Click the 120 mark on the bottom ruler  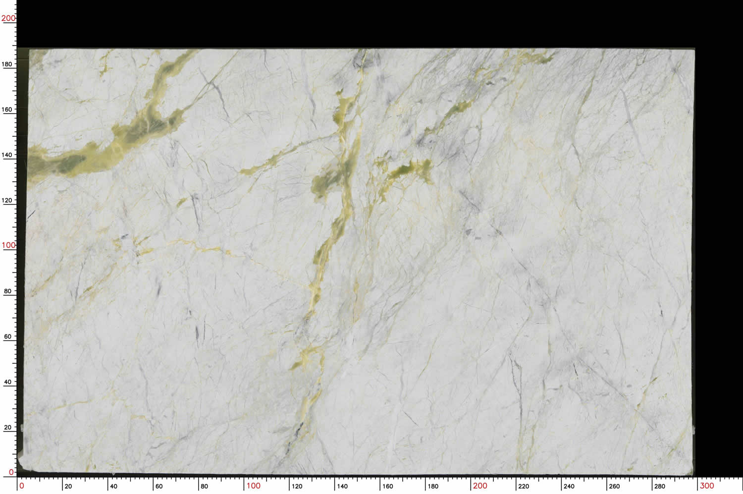297,486
